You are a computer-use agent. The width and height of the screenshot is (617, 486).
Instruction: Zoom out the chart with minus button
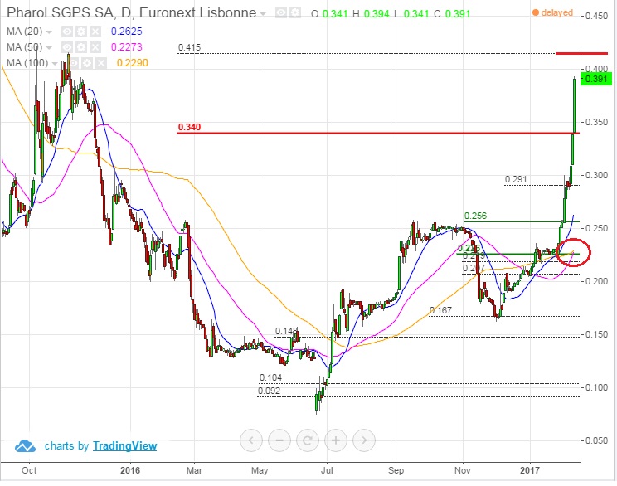click(x=279, y=440)
